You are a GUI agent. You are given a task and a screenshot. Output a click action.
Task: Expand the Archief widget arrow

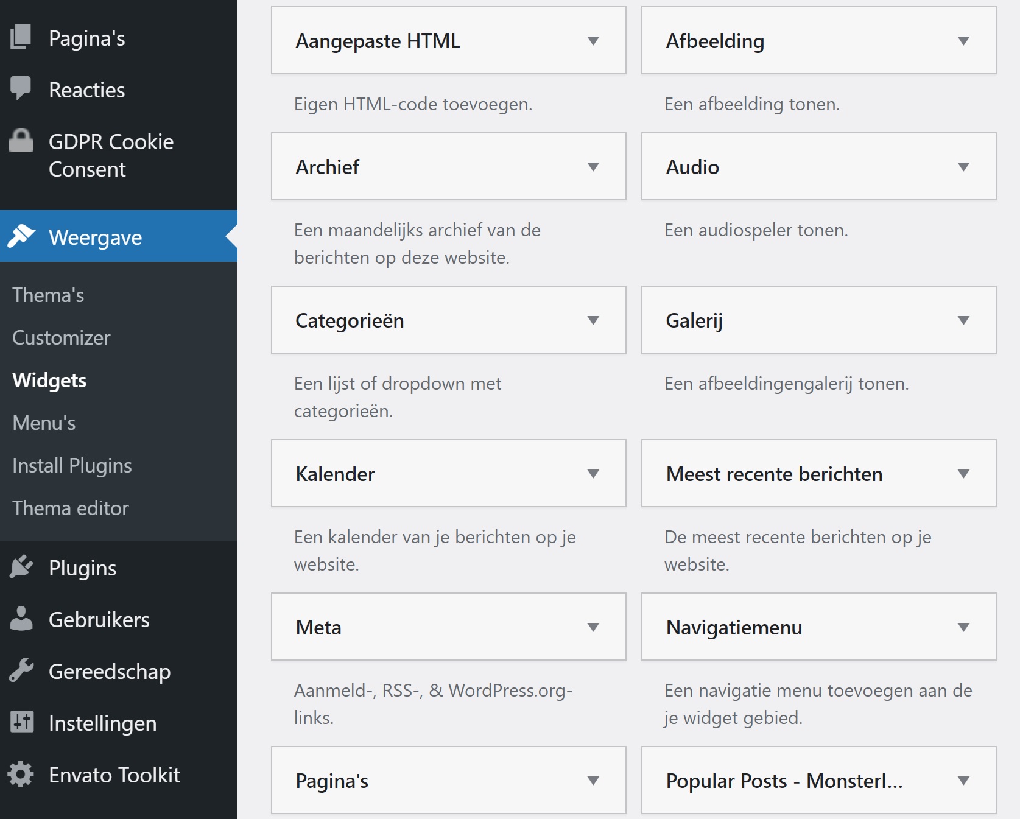tap(593, 167)
